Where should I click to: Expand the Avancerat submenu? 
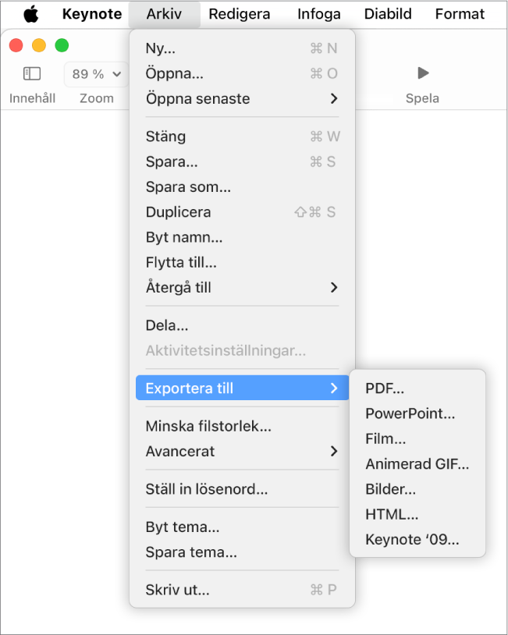tap(242, 451)
